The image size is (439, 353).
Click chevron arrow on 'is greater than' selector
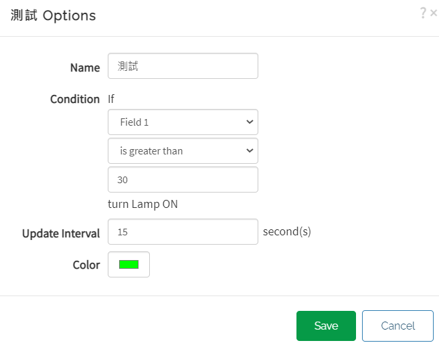click(250, 151)
